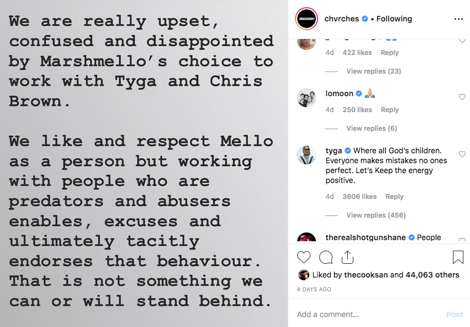Image resolution: width=470 pixels, height=327 pixels.
Task: Open therealshotgunshane's profile link
Action: [365, 237]
